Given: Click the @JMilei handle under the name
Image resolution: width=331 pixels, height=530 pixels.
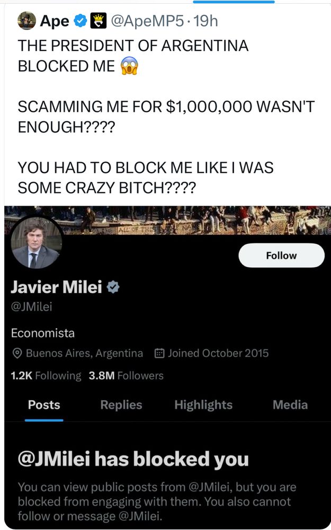Looking at the screenshot, I should (31, 307).
